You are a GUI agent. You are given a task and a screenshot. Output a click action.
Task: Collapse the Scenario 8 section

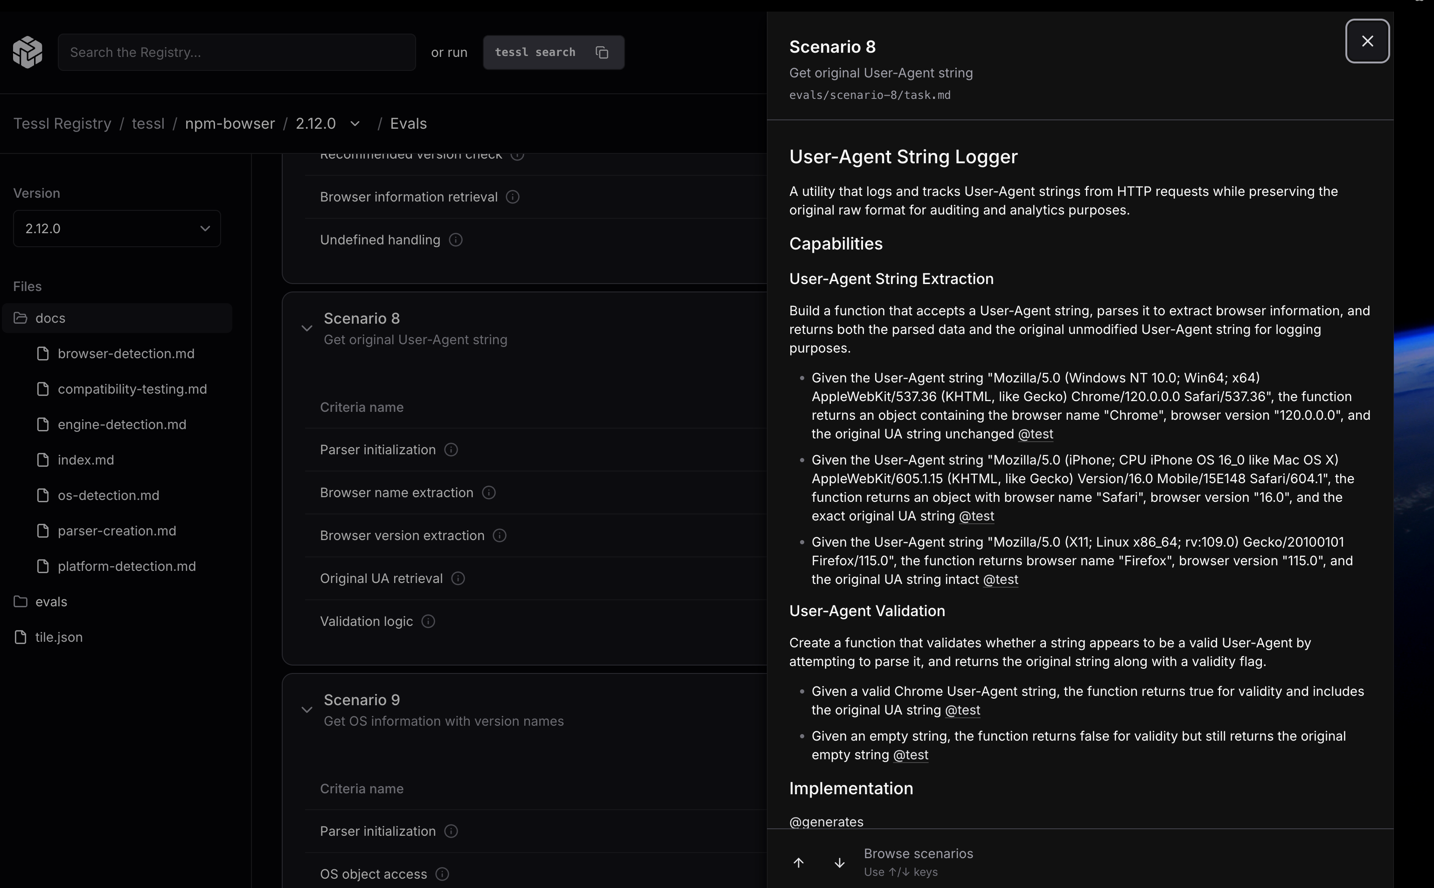tap(306, 328)
